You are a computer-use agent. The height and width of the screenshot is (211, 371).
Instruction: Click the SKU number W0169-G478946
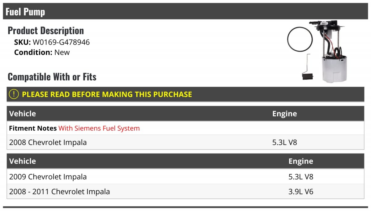point(61,42)
